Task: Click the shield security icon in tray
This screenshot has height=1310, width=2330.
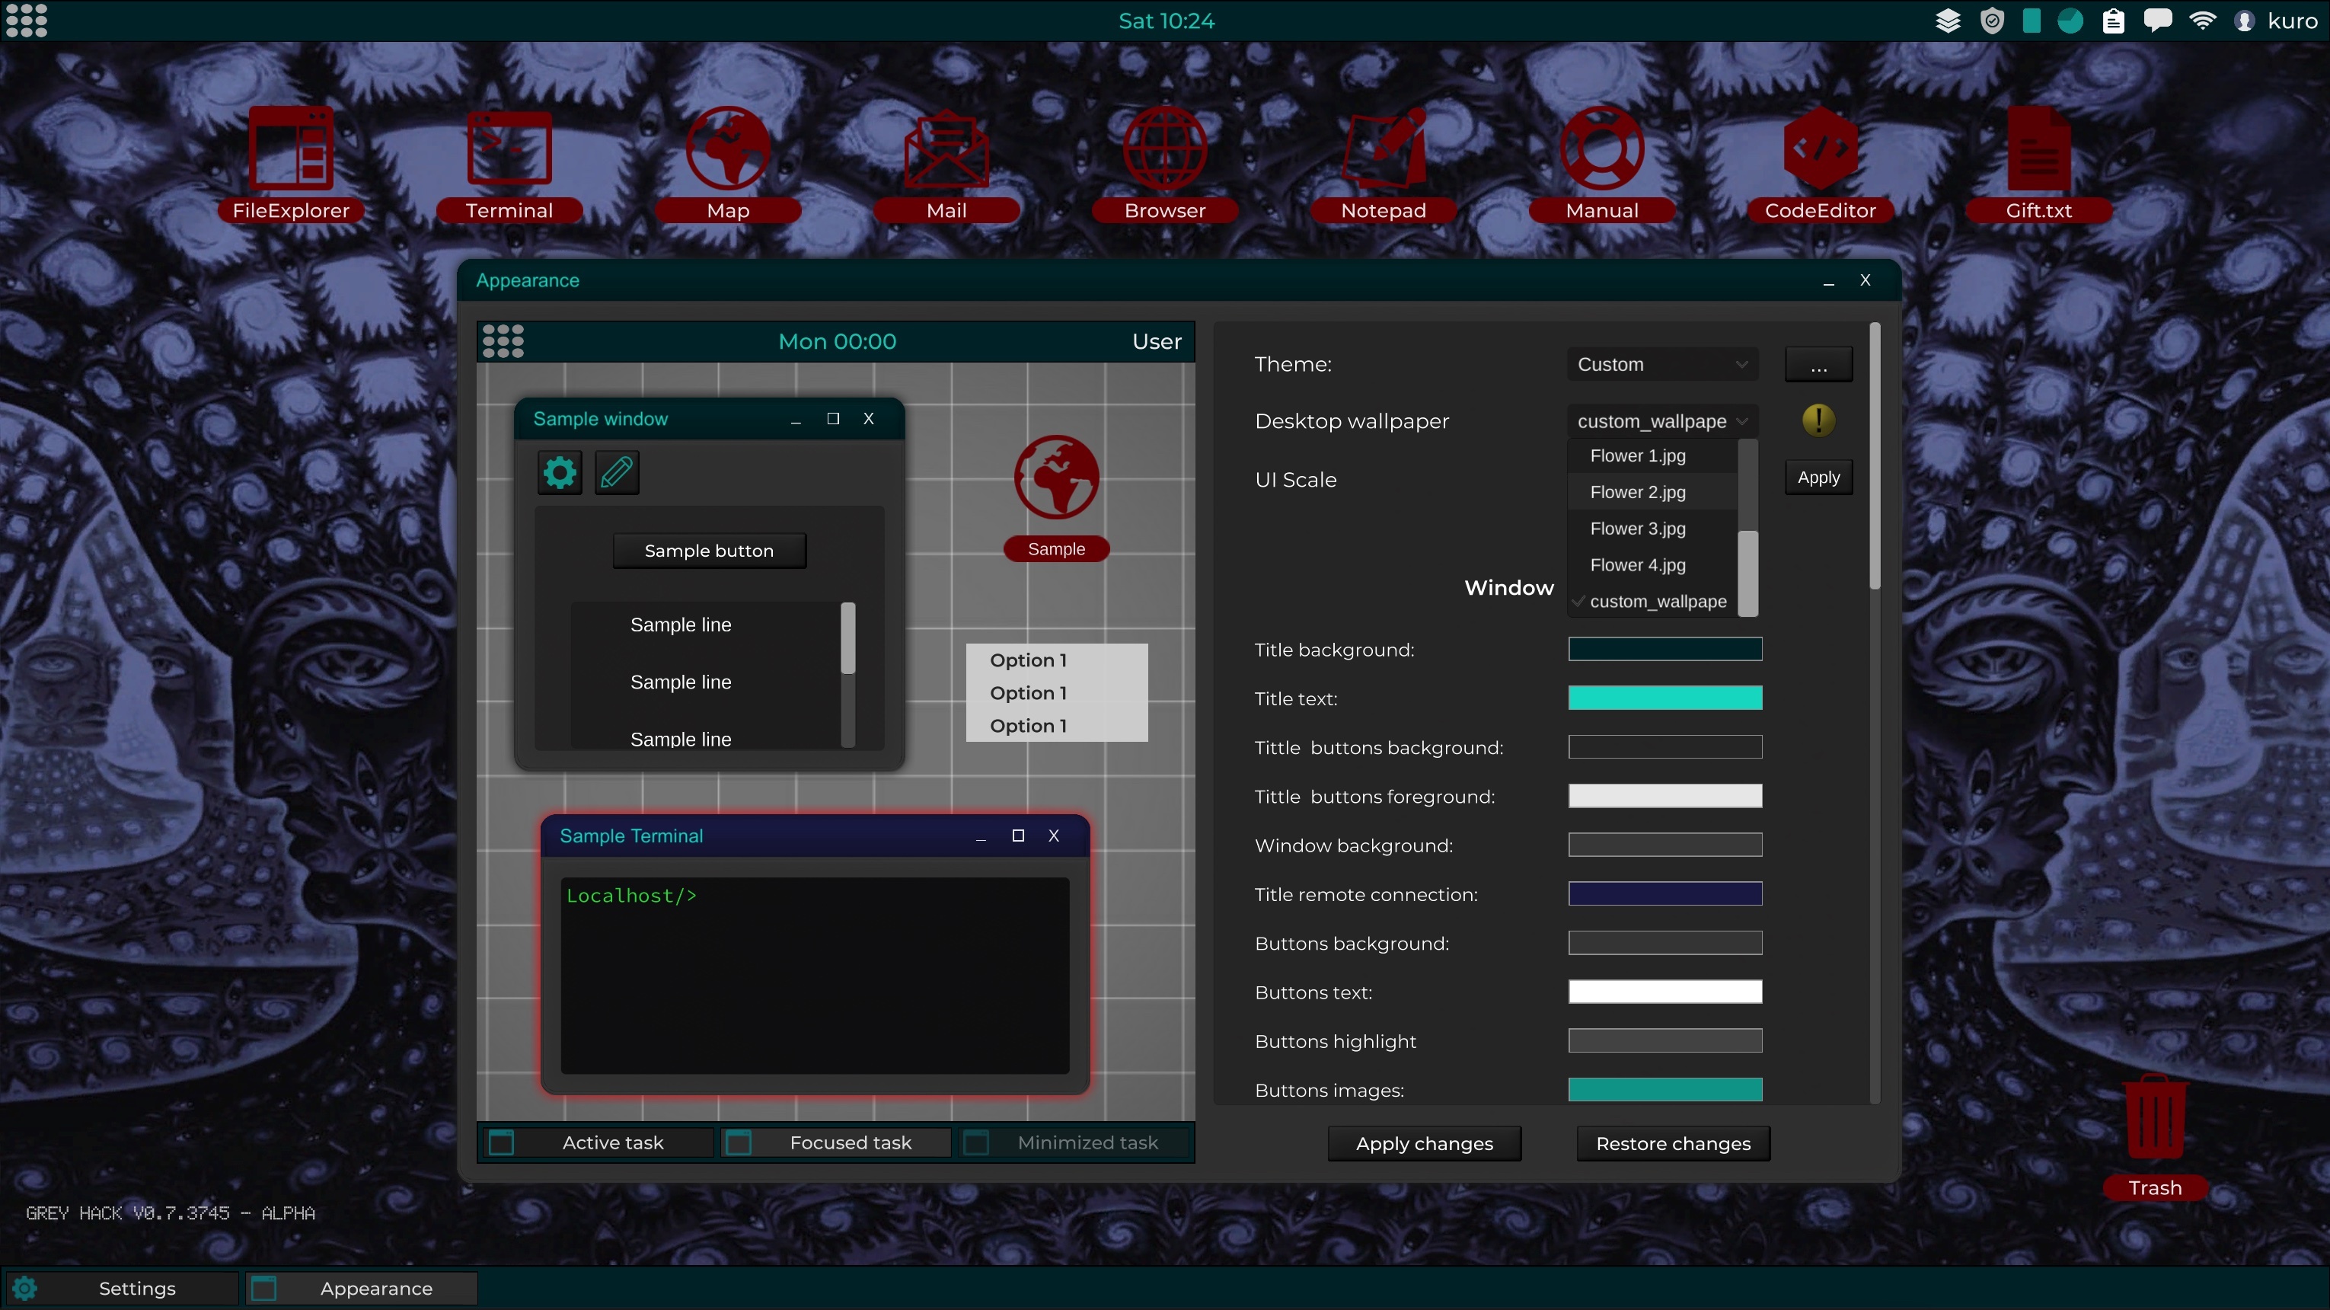Action: [1992, 20]
